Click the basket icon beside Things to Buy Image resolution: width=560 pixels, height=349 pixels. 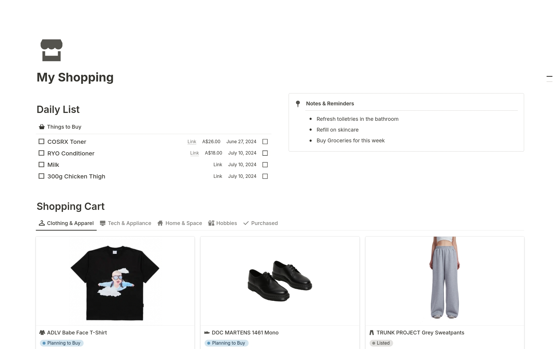coord(42,127)
